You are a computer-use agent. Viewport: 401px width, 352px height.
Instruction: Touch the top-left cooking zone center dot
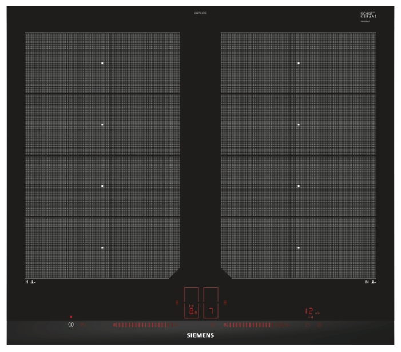[102, 63]
